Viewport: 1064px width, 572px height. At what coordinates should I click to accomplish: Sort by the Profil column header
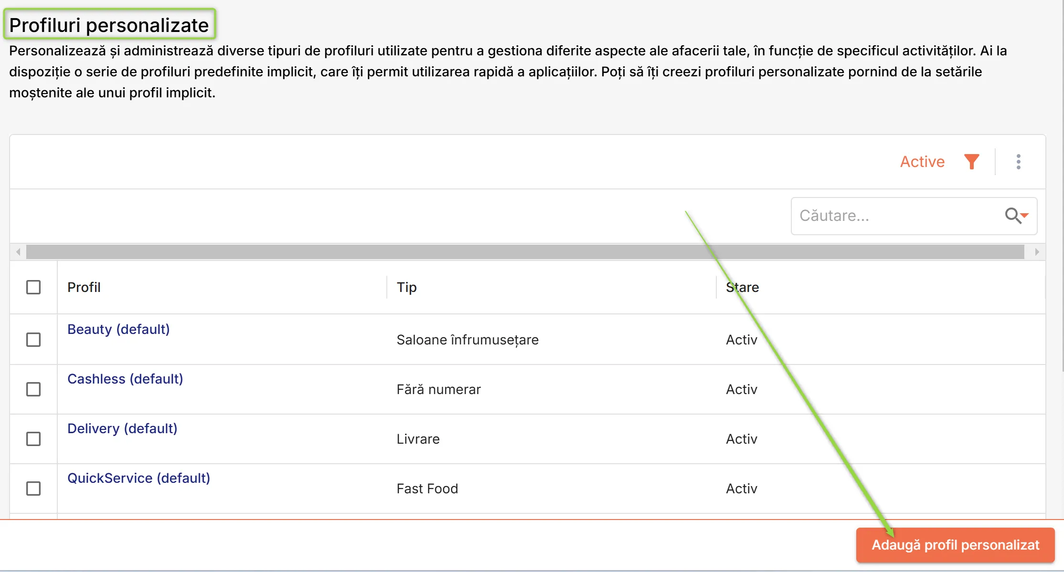pos(84,287)
